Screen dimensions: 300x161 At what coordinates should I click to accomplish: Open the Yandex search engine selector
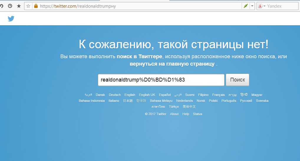click(x=262, y=6)
